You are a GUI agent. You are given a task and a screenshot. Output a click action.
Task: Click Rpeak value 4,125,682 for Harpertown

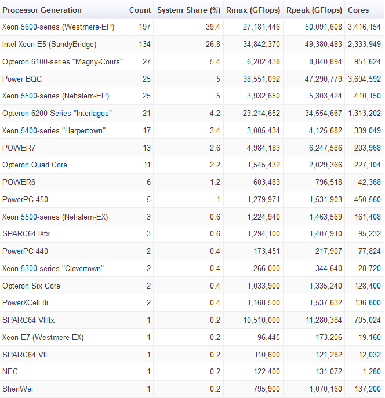click(326, 130)
